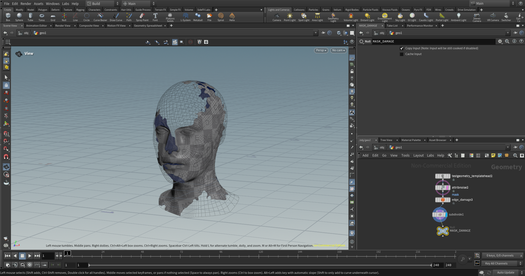Click the Torus shelf tool

point(42,17)
